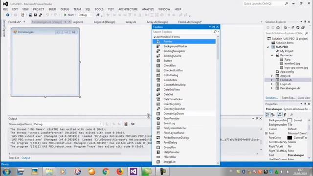Select the ColorDialog control
The width and height of the screenshot is (313, 176).
pos(184,75)
